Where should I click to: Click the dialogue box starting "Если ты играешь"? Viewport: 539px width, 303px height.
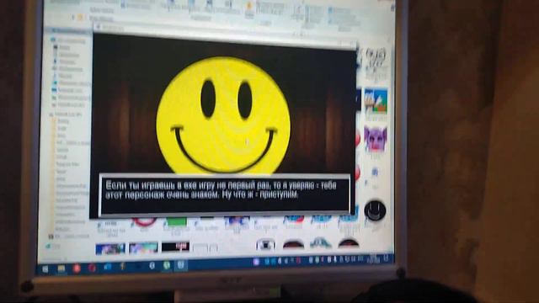tap(225, 194)
